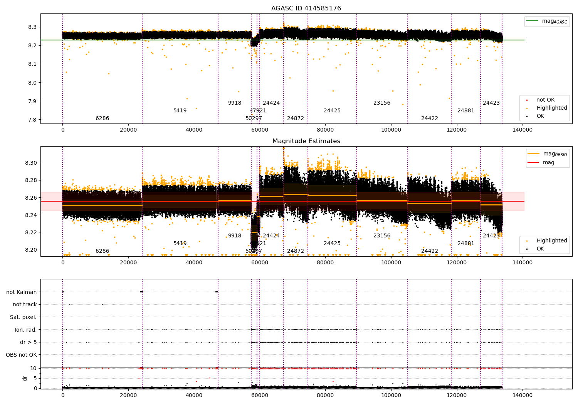Click '24425' in the Magnitude Estimates plot
Image resolution: width=578 pixels, height=404 pixels.
click(332, 244)
